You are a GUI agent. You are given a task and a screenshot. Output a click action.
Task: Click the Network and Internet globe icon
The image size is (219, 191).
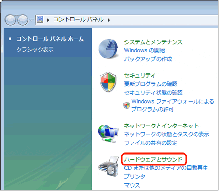coord(108,133)
